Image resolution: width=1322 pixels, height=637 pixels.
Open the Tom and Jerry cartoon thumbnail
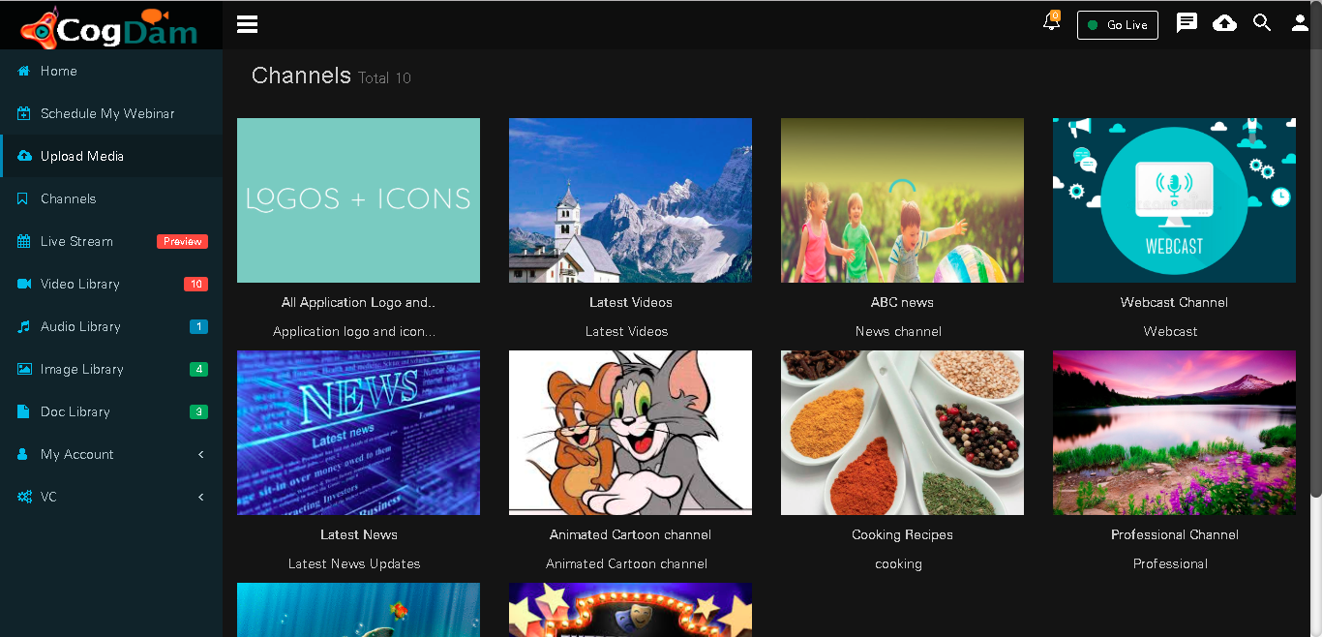pyautogui.click(x=630, y=433)
